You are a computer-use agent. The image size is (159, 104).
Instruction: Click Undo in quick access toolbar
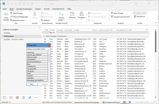(x=12, y=4)
